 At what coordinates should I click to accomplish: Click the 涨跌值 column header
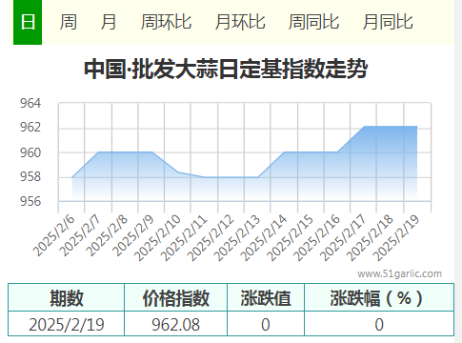tap(266, 298)
